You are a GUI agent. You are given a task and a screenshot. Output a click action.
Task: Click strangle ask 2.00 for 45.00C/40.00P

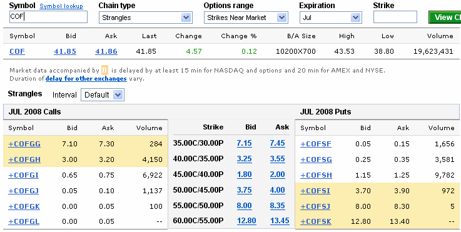coord(278,174)
